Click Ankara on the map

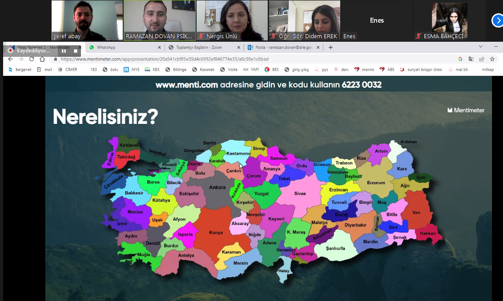tap(217, 187)
